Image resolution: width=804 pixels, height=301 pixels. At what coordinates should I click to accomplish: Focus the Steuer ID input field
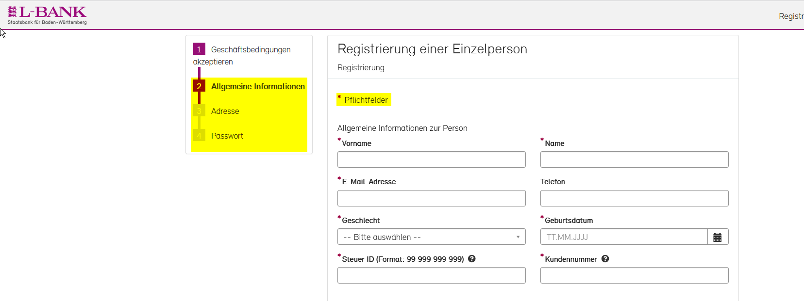click(431, 275)
